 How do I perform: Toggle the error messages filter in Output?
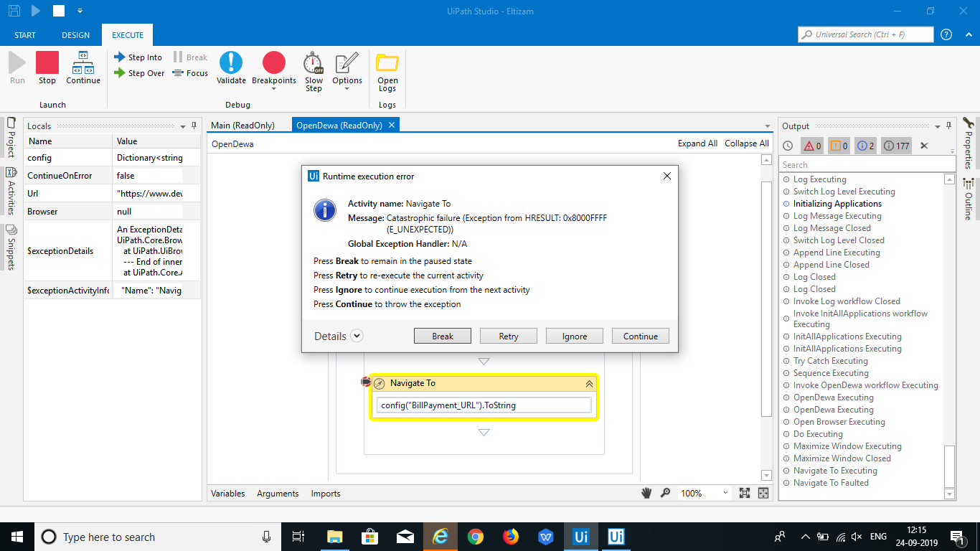[812, 146]
